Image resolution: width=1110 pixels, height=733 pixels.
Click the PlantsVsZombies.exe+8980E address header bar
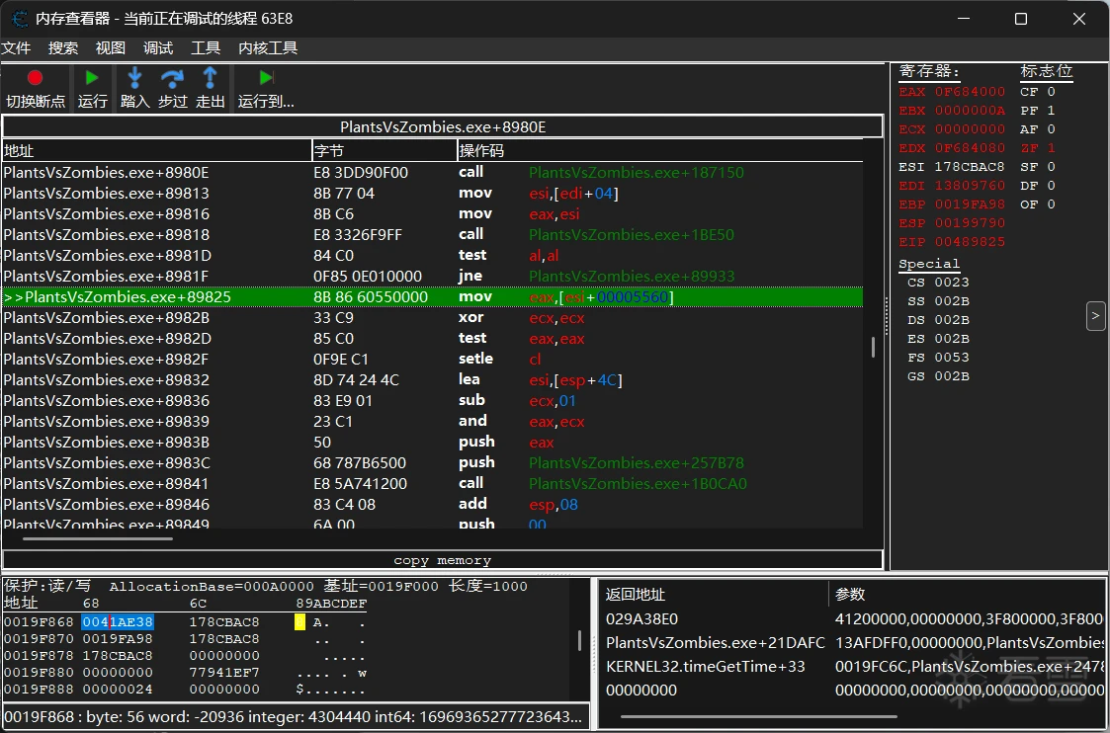(443, 127)
